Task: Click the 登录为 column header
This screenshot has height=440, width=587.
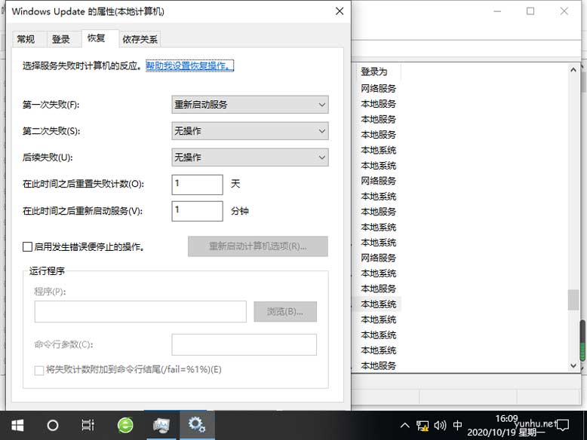Action: coord(377,72)
